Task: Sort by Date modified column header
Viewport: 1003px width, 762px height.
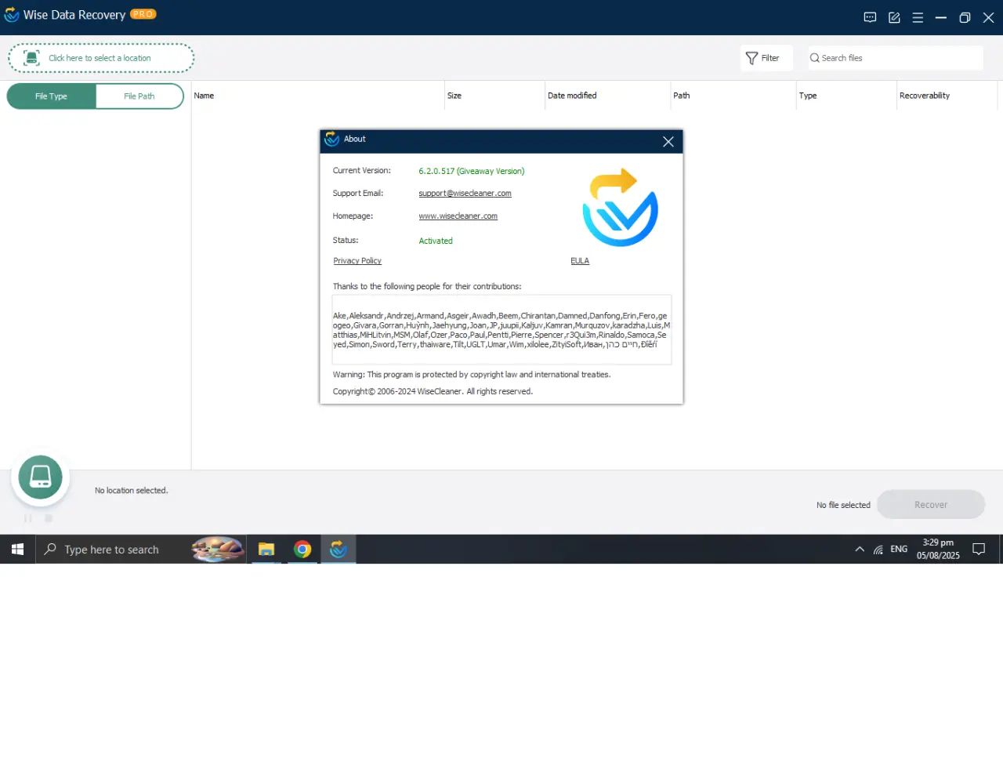Action: [607, 96]
